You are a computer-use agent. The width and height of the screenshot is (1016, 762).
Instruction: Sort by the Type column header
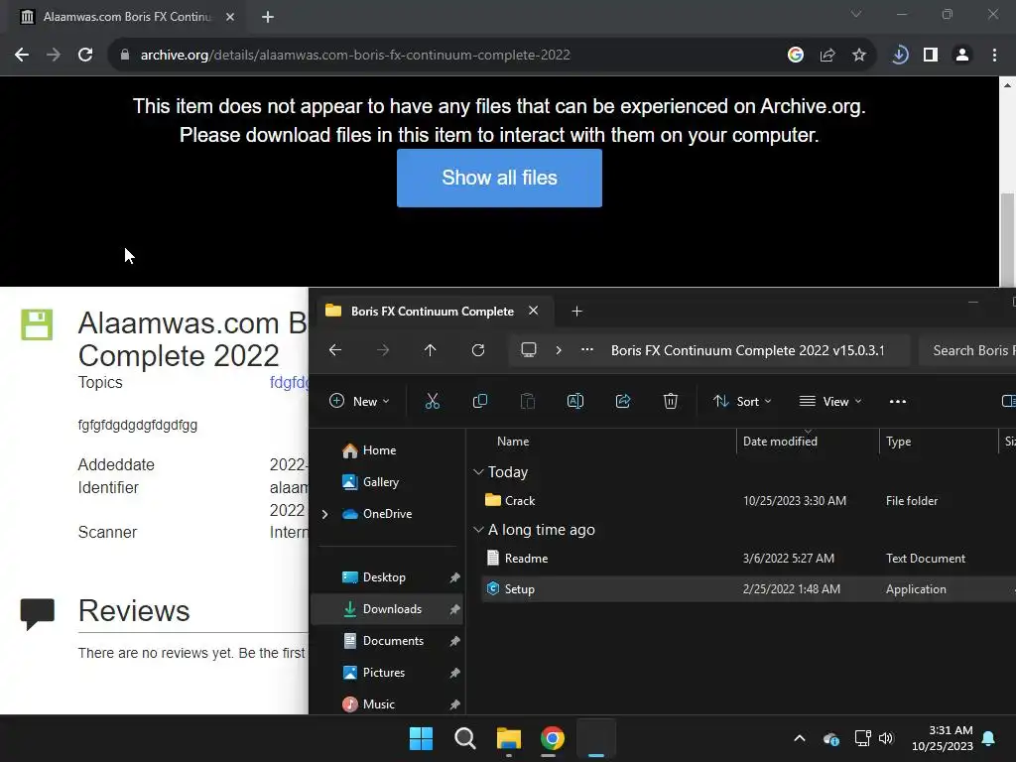click(898, 442)
